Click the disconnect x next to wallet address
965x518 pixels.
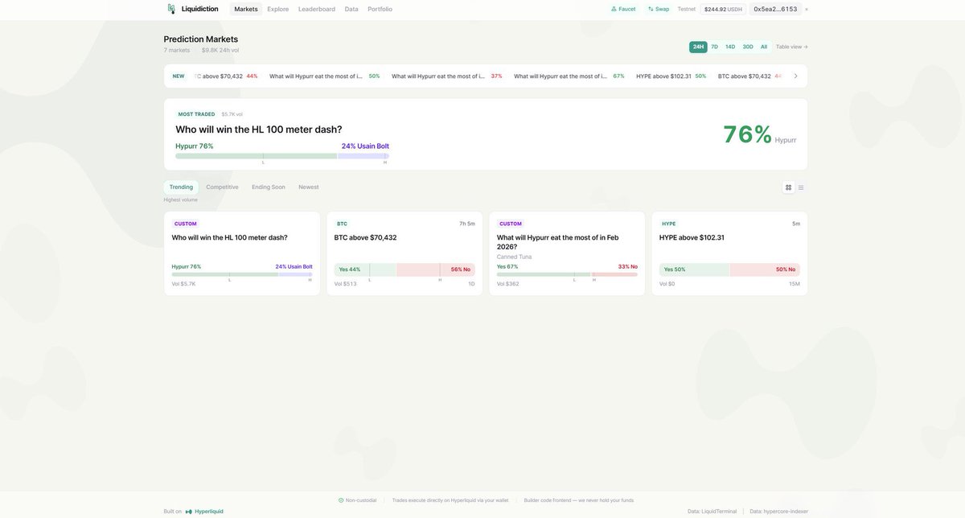[x=807, y=10]
